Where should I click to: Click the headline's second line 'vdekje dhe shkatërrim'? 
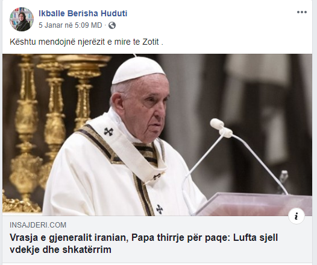click(x=60, y=249)
